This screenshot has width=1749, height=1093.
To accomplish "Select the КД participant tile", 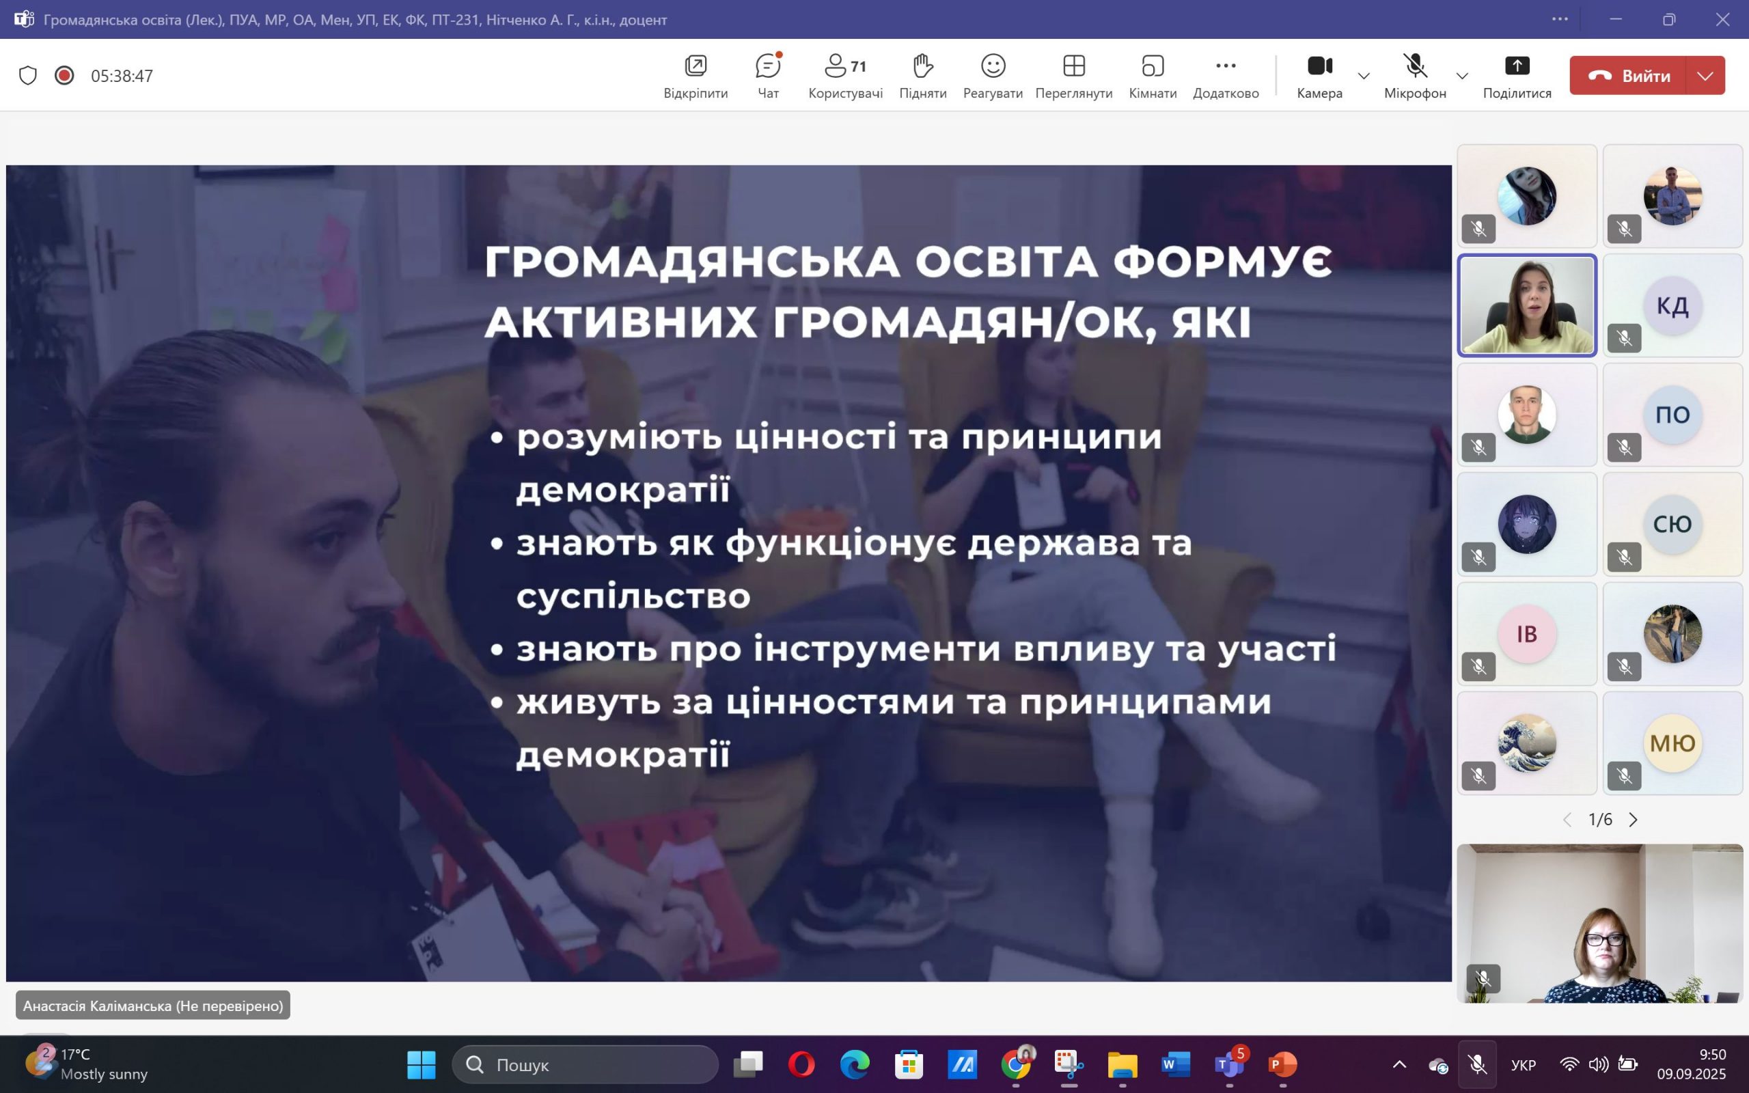I will [1672, 306].
